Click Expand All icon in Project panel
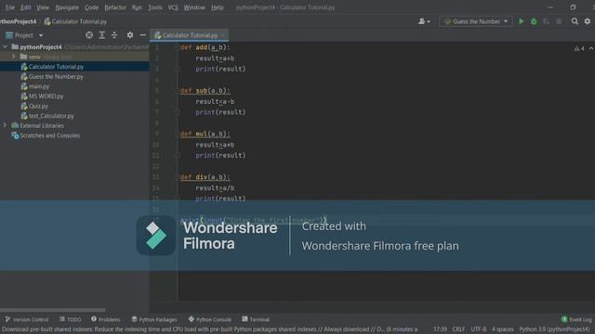 coord(101,35)
